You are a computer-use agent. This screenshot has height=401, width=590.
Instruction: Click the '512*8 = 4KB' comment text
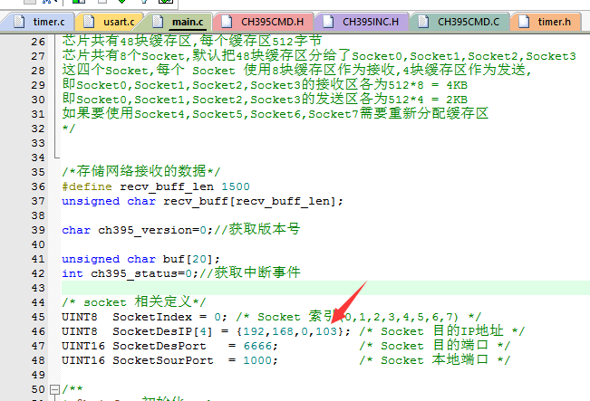click(x=428, y=85)
